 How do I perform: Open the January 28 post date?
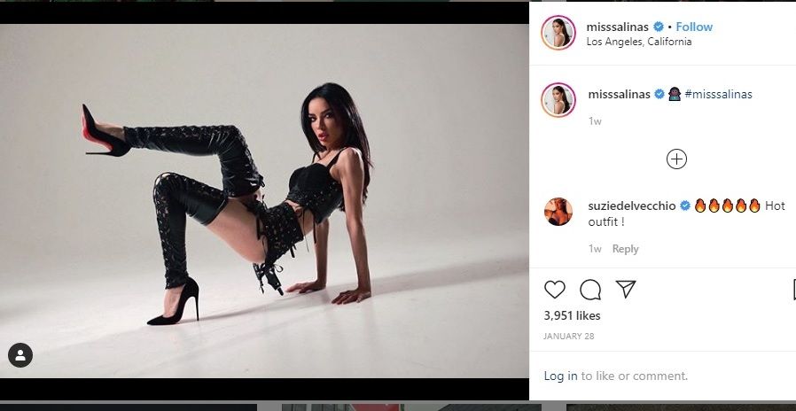pos(567,337)
